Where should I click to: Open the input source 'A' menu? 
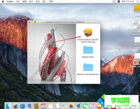pyautogui.click(x=119, y=1)
